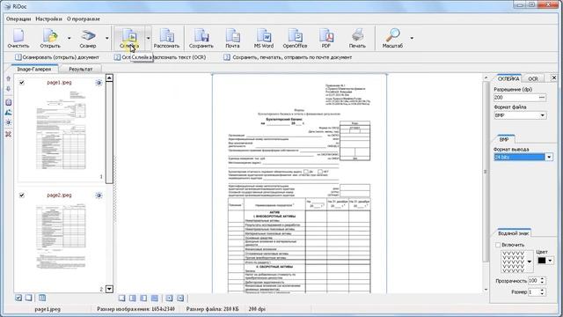563x317 pixels.
Task: Enable the Включить watermark checkbox
Action: (498, 245)
